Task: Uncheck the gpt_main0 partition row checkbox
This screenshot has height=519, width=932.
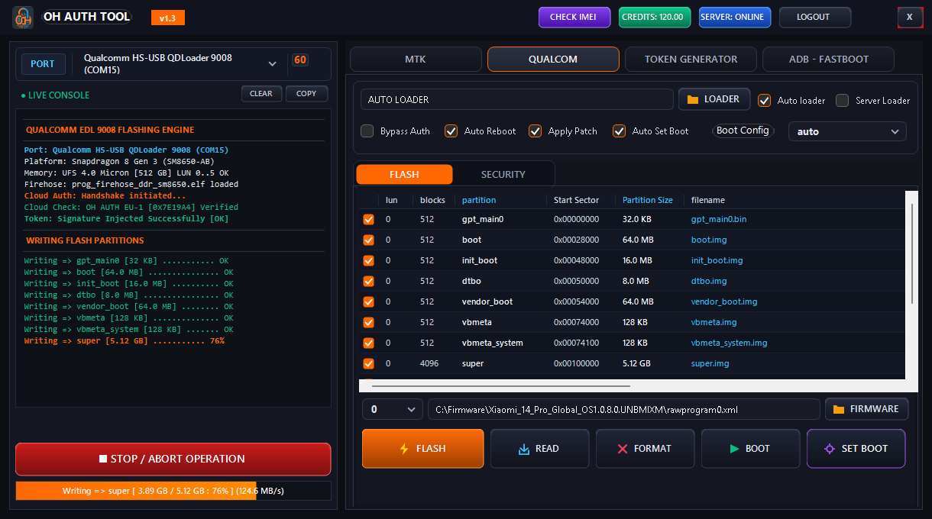Action: coord(369,219)
